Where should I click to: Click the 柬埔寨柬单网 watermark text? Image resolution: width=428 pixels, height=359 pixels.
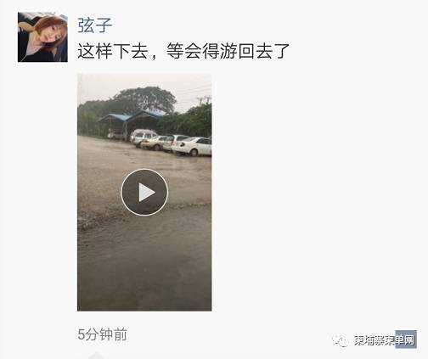pos(385,340)
